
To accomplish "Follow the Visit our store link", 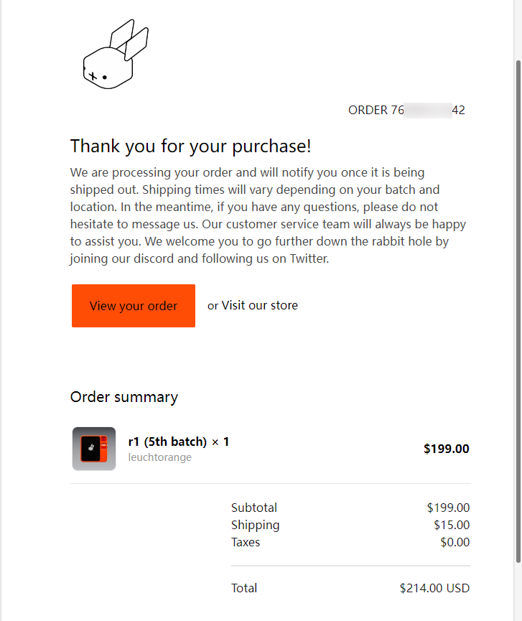I will (259, 305).
